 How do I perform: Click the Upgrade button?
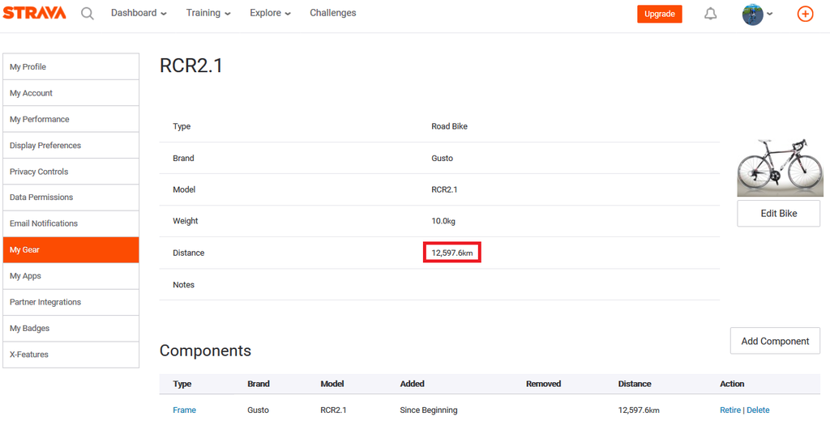(x=660, y=15)
